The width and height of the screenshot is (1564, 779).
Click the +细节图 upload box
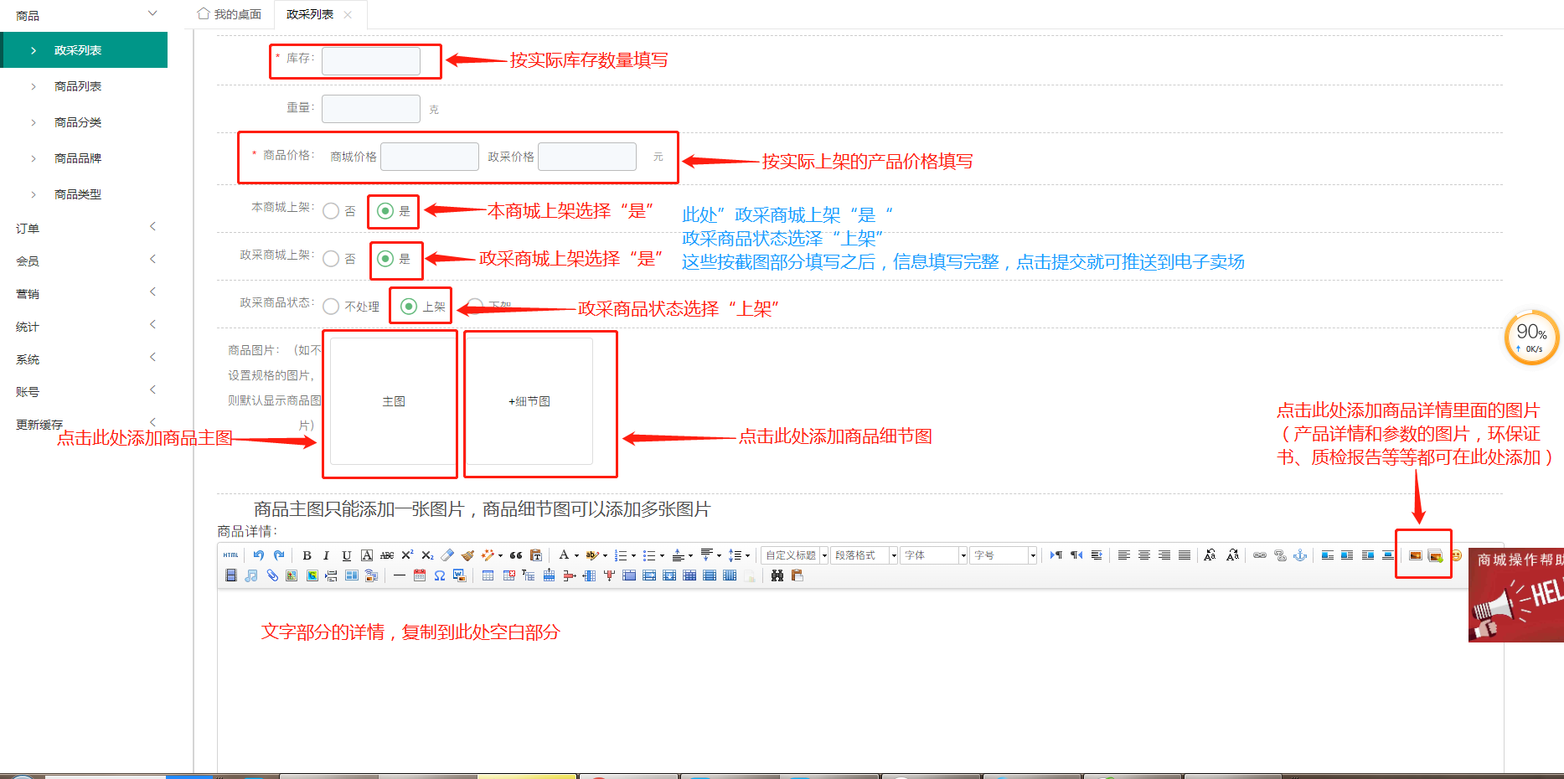click(x=529, y=401)
